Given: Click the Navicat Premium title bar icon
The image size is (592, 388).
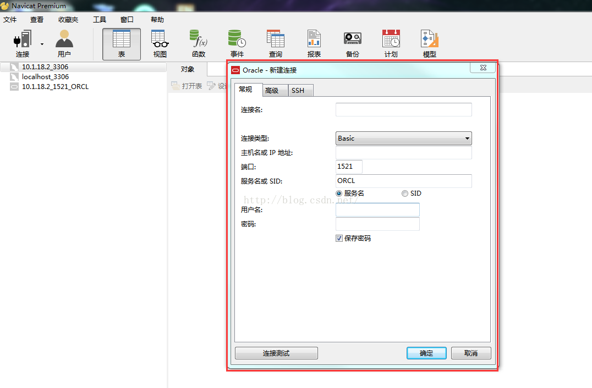Looking at the screenshot, I should point(4,5).
